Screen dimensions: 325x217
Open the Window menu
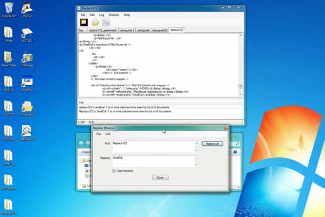(x=114, y=15)
